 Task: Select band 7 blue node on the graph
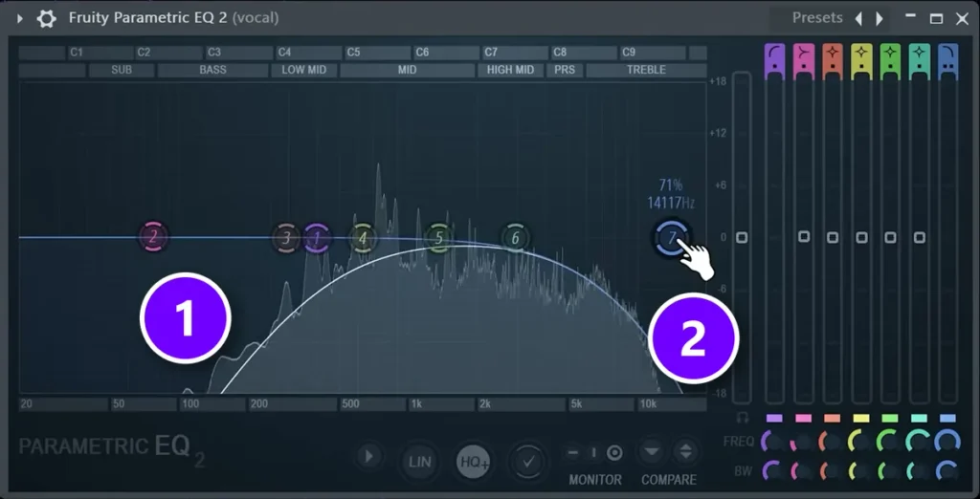[673, 238]
